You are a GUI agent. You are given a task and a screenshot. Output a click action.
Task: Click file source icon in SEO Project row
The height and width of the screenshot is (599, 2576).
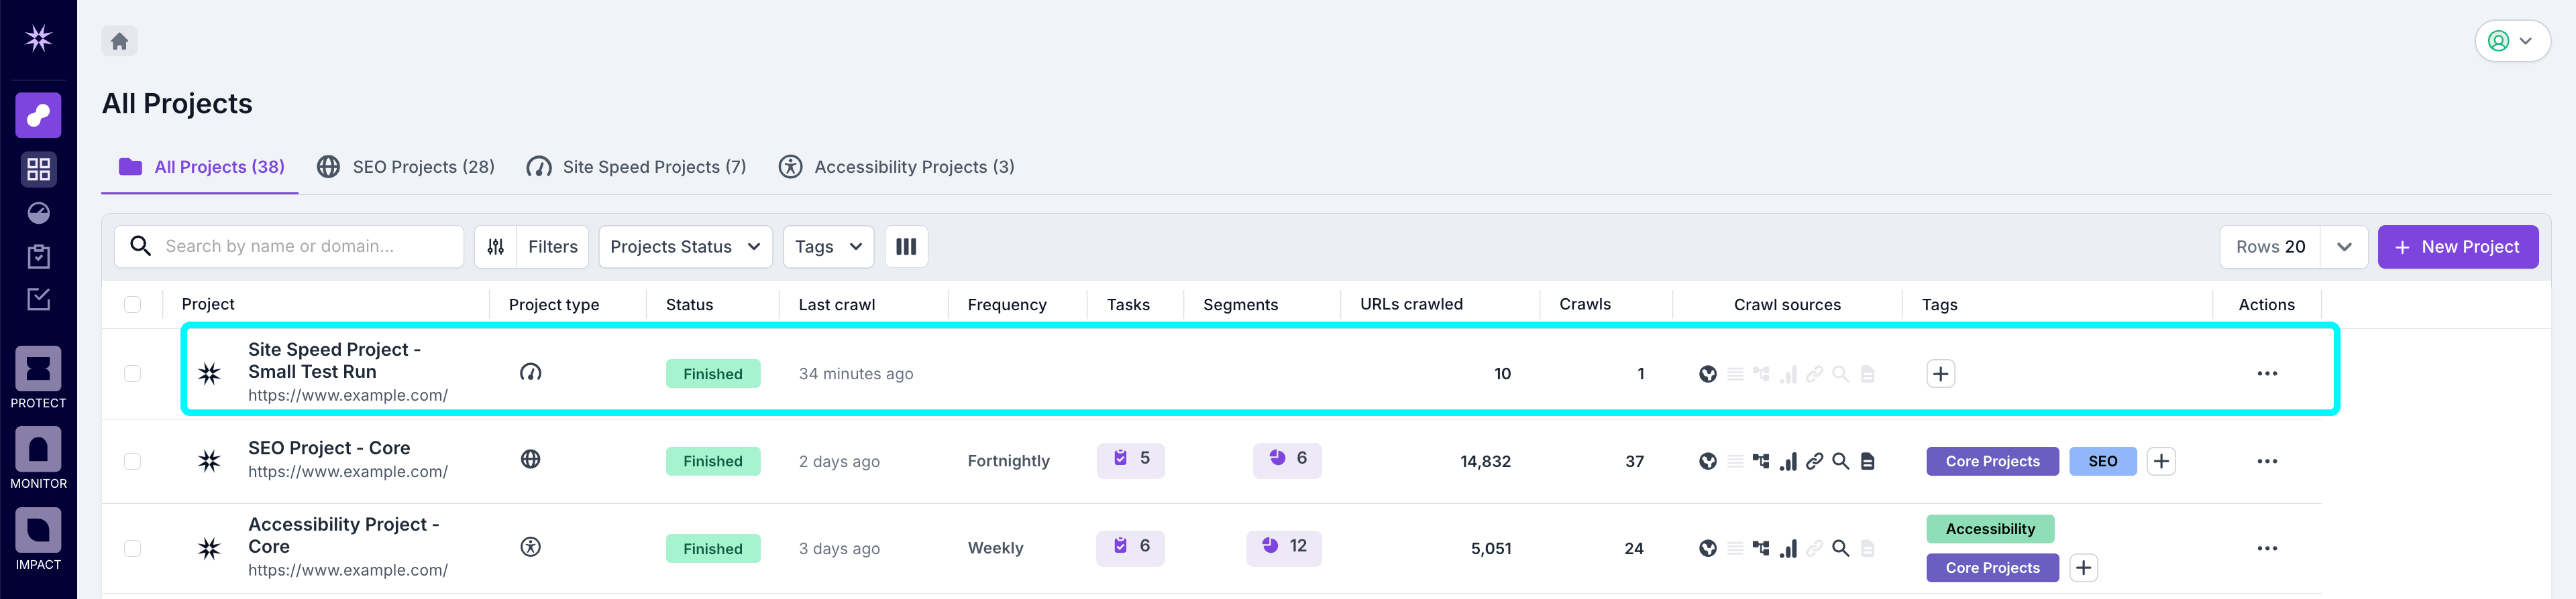pyautogui.click(x=1867, y=461)
